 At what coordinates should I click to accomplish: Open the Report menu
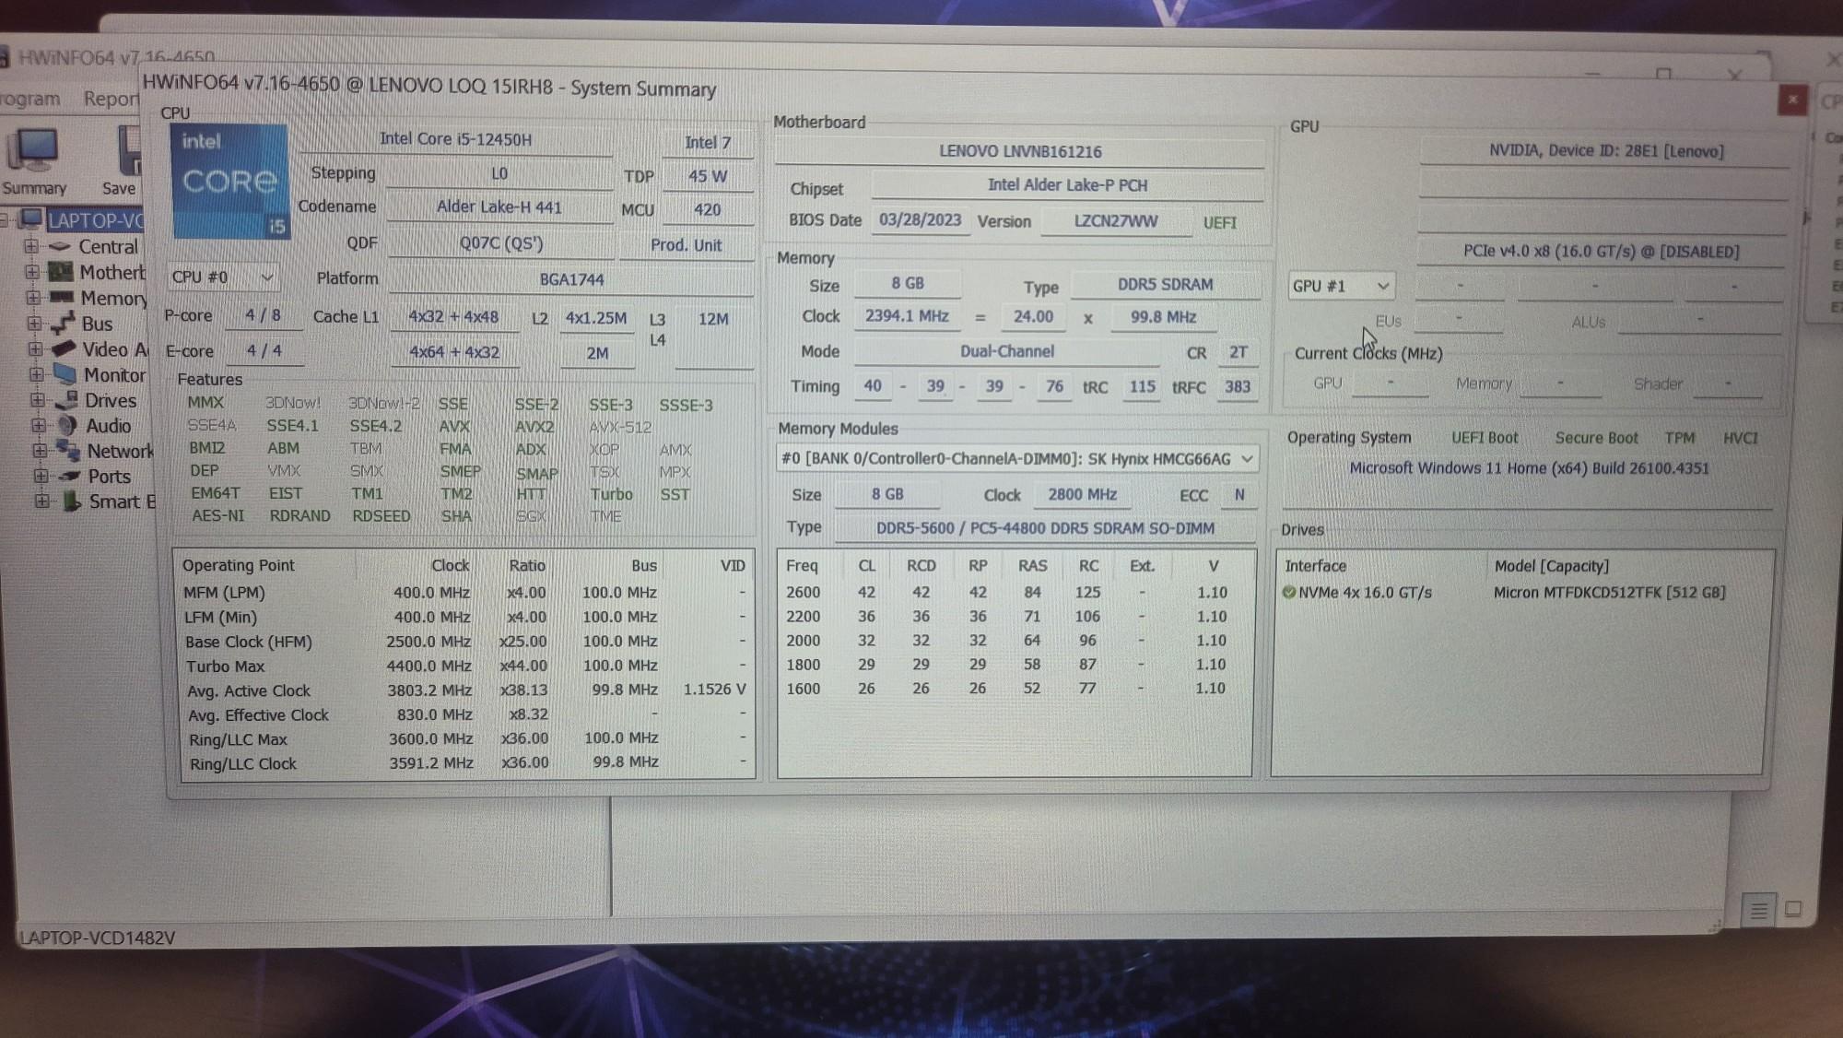[111, 98]
